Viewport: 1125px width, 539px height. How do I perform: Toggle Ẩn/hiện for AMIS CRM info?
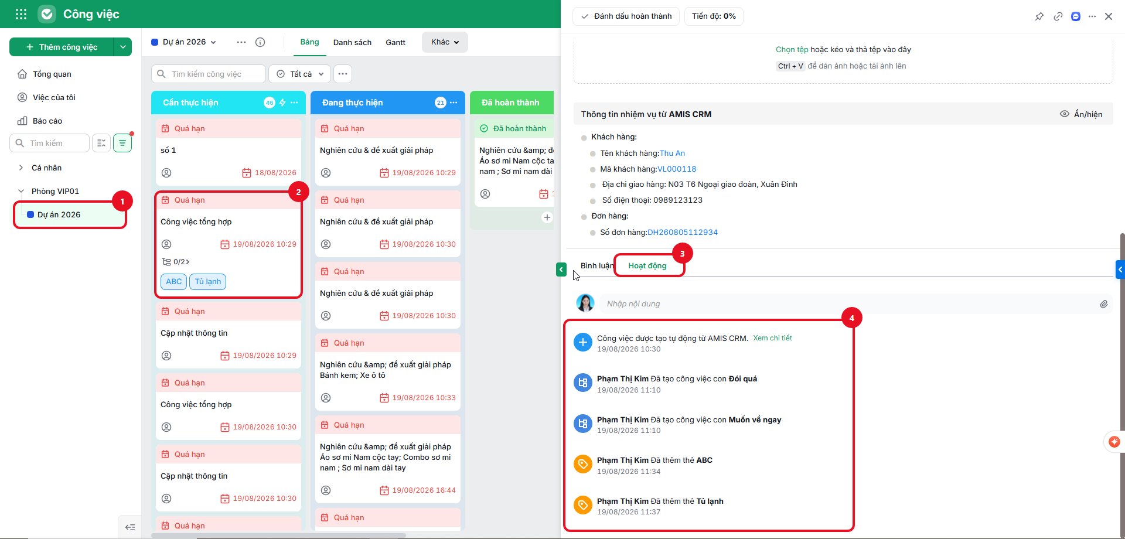(x=1081, y=114)
